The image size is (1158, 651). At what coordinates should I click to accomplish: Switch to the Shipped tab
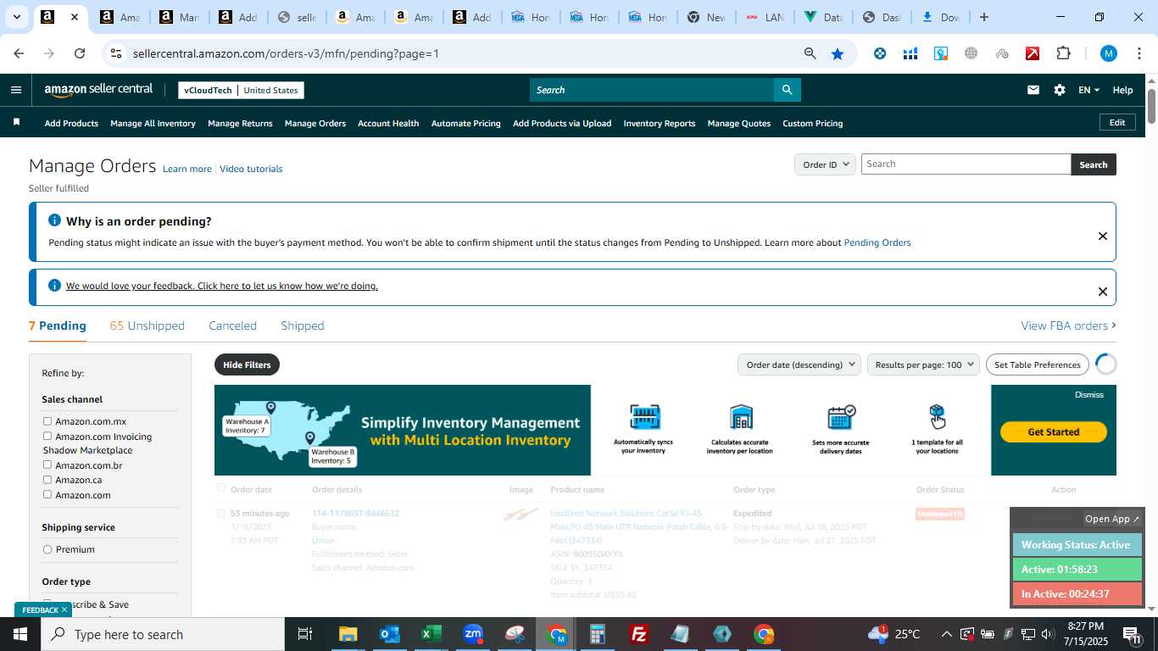click(x=303, y=325)
